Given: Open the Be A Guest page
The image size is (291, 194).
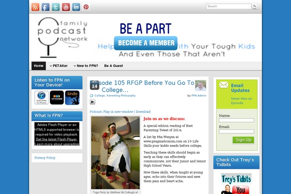Looking at the screenshot, I should [x=113, y=66].
